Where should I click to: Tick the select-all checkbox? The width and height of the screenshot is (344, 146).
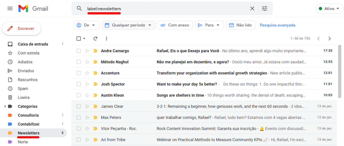(x=79, y=39)
